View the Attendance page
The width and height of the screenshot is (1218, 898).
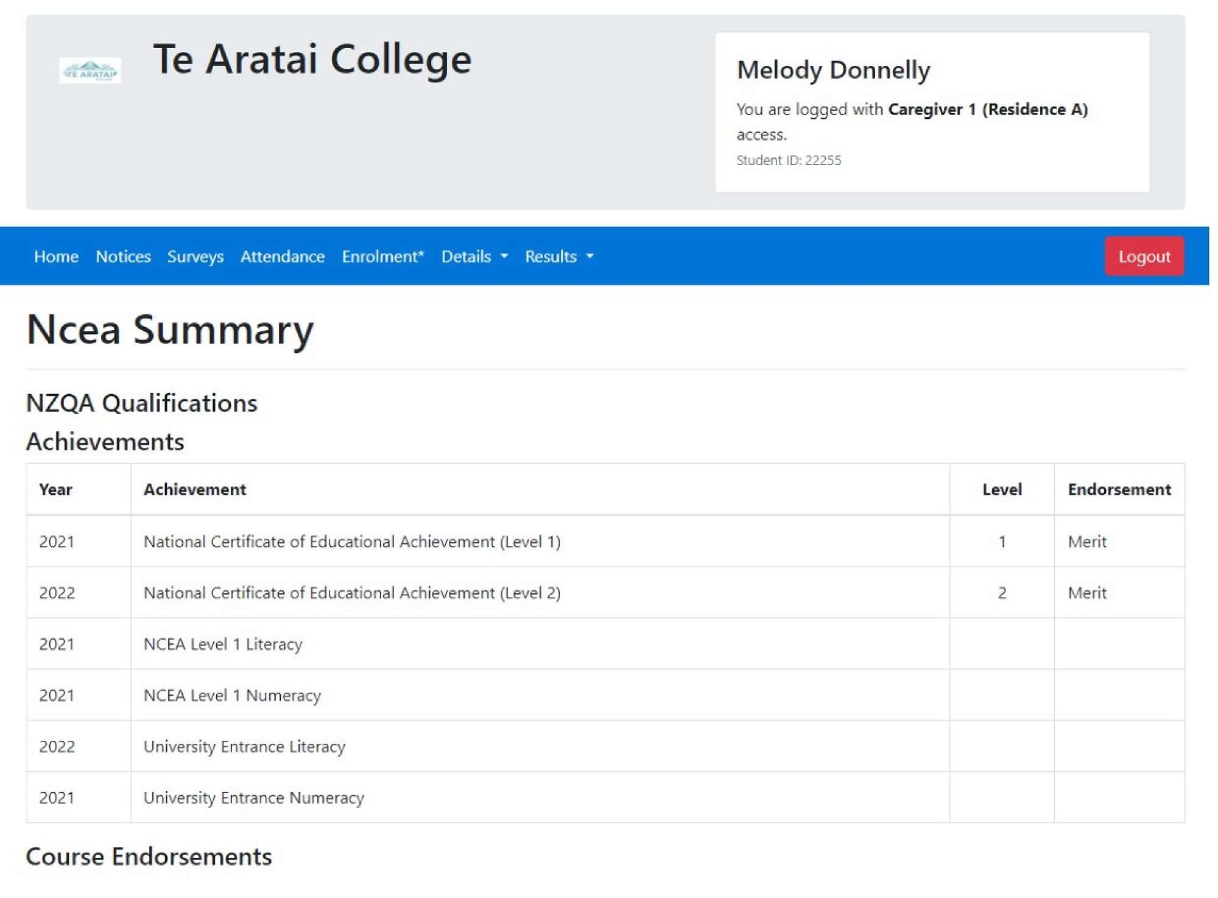(283, 256)
